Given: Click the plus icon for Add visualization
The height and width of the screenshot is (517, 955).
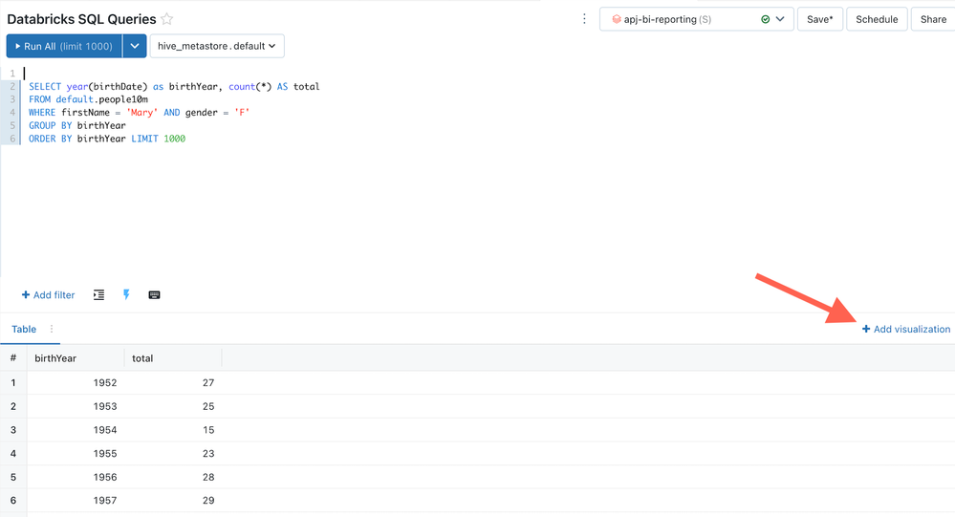Looking at the screenshot, I should click(x=866, y=329).
